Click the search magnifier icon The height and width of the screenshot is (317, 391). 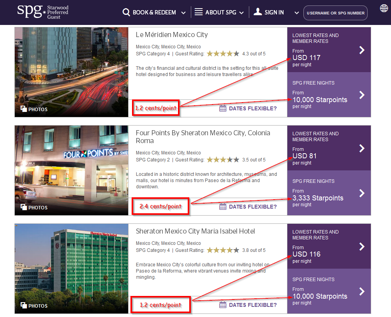point(126,12)
